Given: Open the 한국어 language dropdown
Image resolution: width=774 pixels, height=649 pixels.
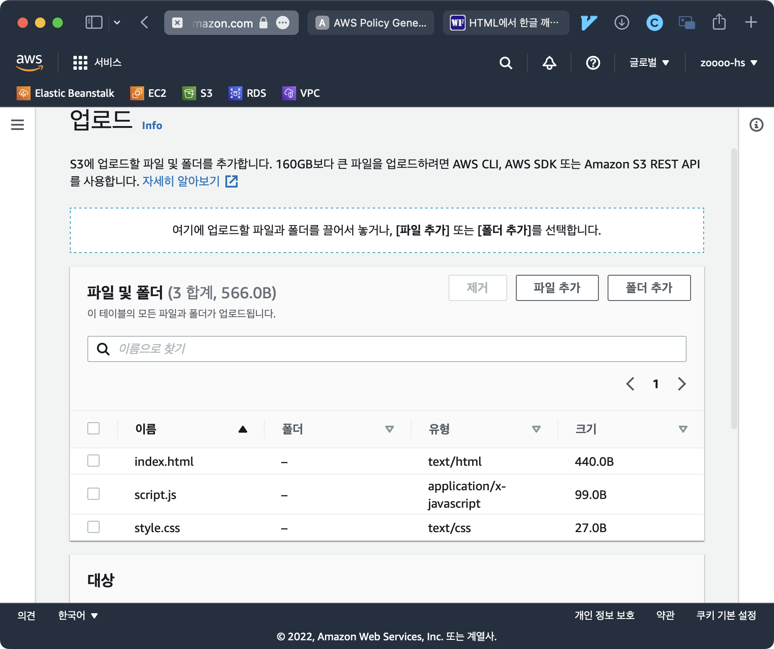Looking at the screenshot, I should 78,615.
